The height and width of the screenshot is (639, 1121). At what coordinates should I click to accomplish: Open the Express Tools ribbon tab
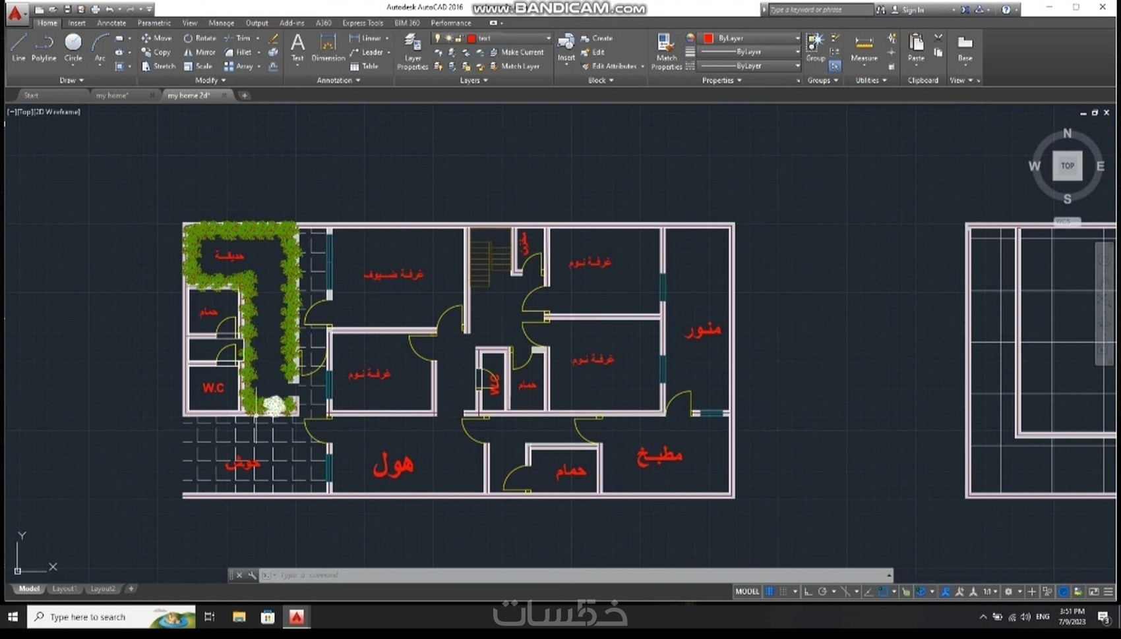click(x=362, y=23)
